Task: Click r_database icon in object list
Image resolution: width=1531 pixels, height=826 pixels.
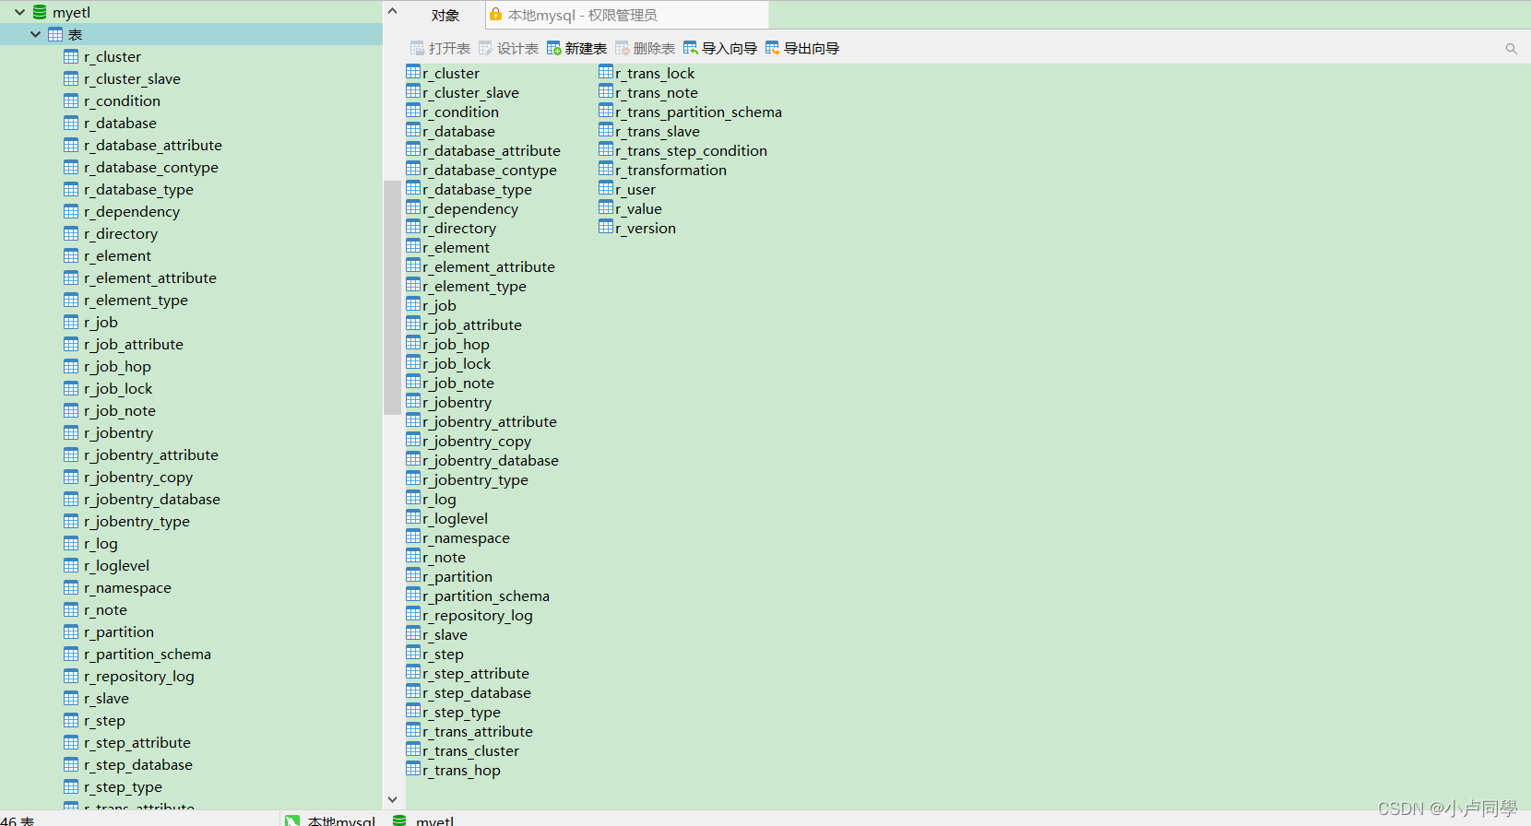Action: pos(413,130)
